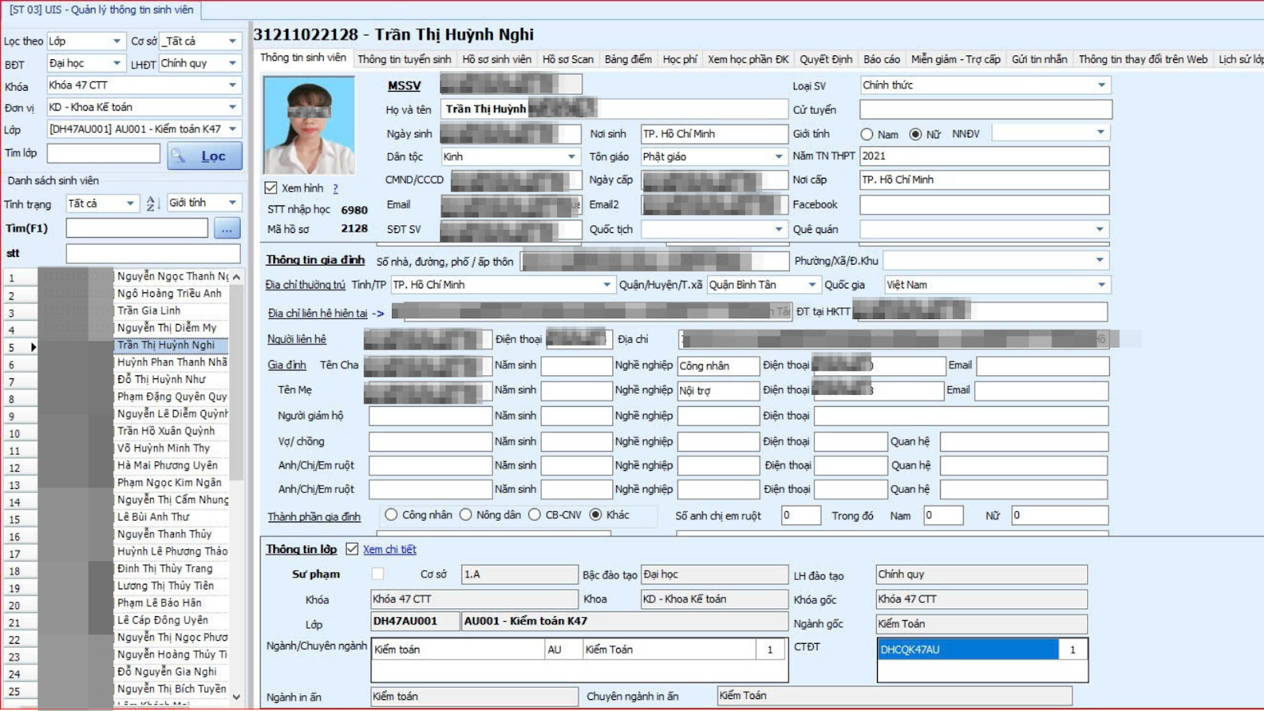
Task: Click the A-Z sort icon
Action: (152, 204)
